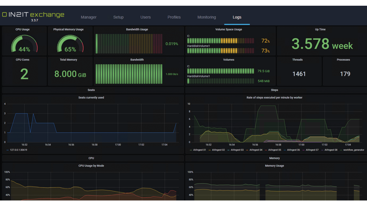Open the Profiles tab
Viewport: 367px width, 206px height.
click(x=174, y=17)
